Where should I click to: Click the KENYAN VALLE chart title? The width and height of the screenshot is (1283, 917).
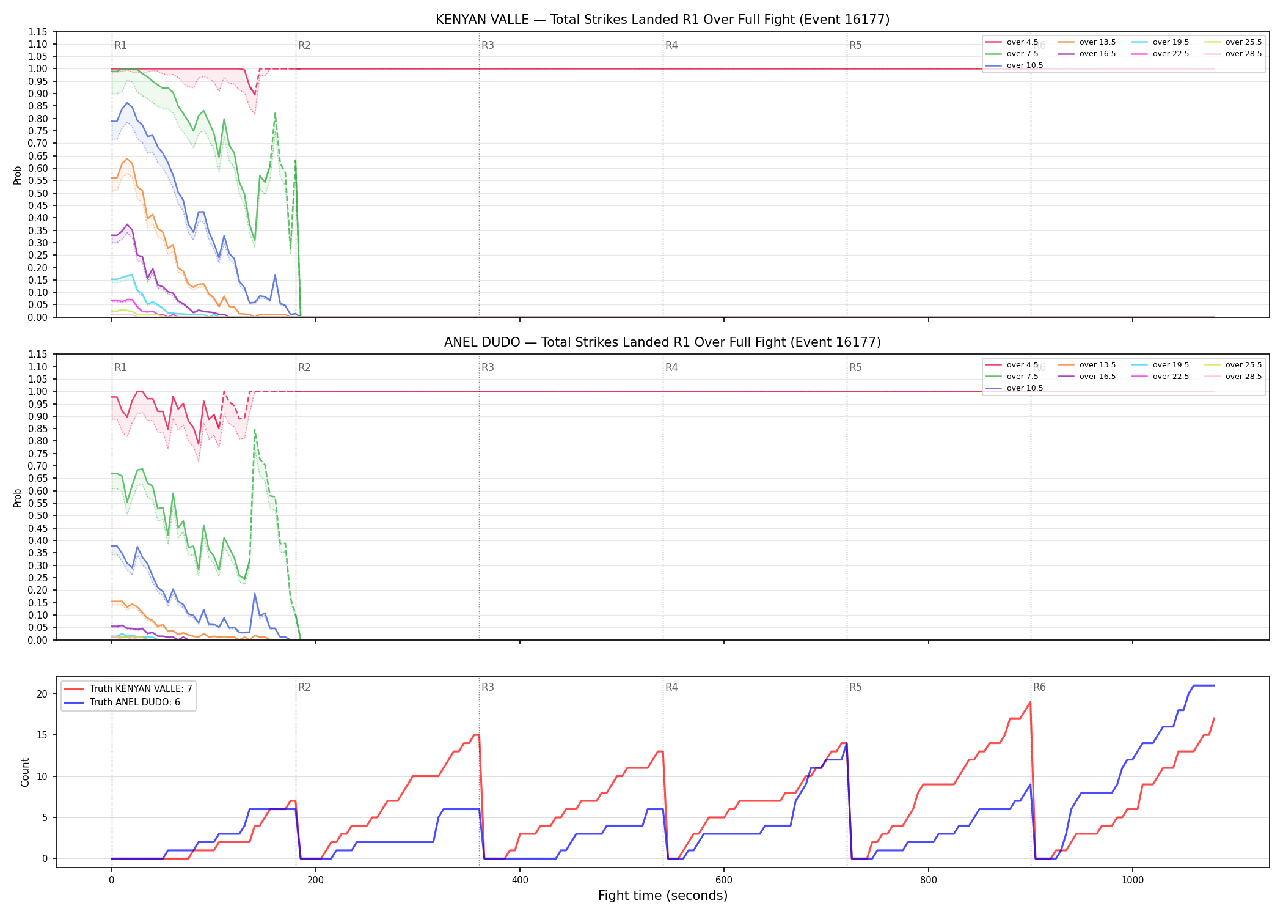point(662,20)
